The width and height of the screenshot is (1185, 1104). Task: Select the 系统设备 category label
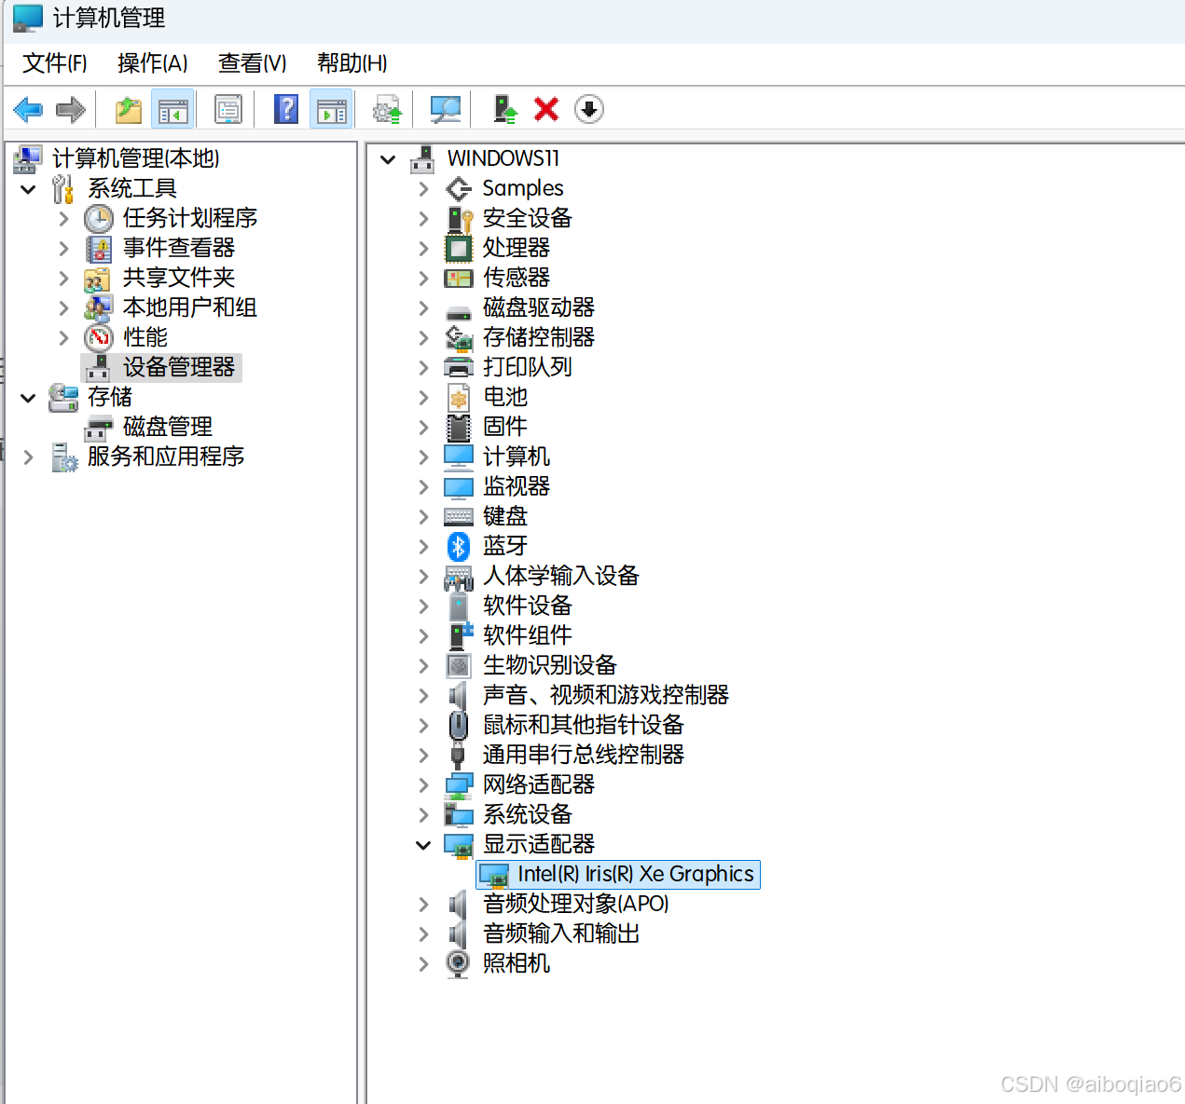tap(528, 814)
